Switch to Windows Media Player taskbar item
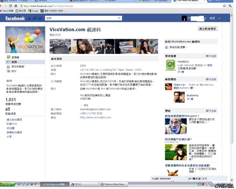 coord(114,184)
